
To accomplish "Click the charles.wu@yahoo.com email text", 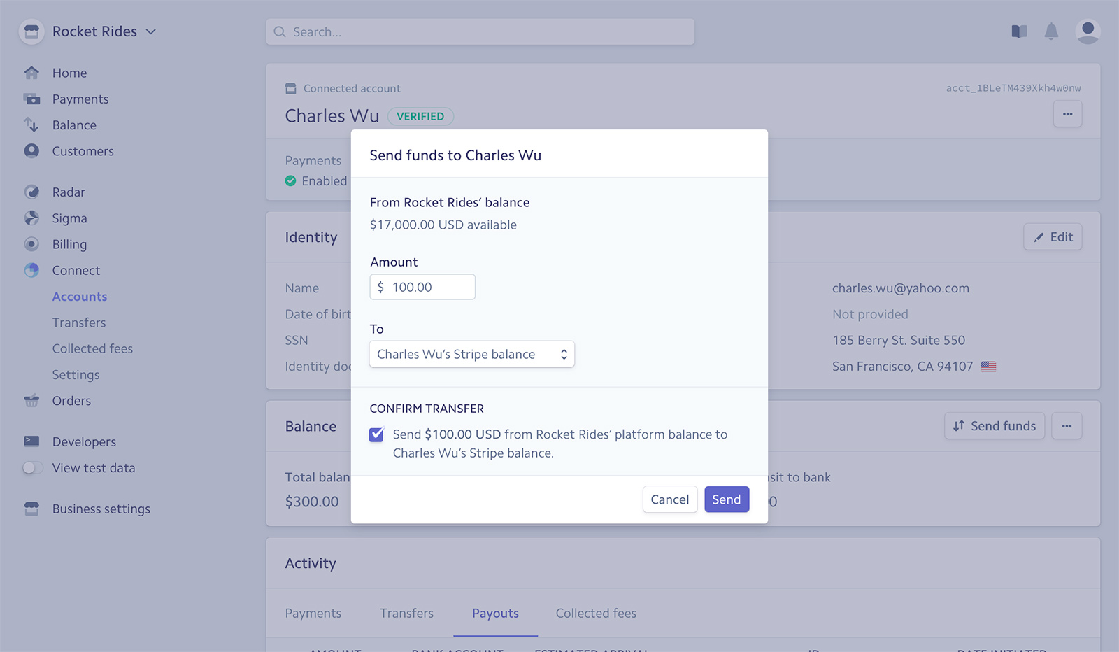I will click(901, 288).
